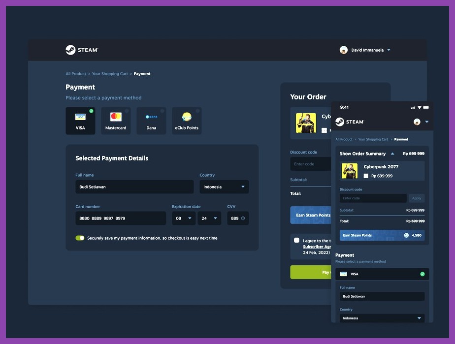Viewport: 455px width, 344px height.
Task: Click the 9:41 clock in mobile status bar
Action: [x=344, y=107]
